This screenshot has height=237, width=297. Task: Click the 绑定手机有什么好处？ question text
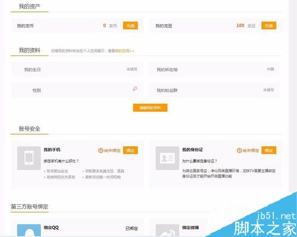point(61,161)
